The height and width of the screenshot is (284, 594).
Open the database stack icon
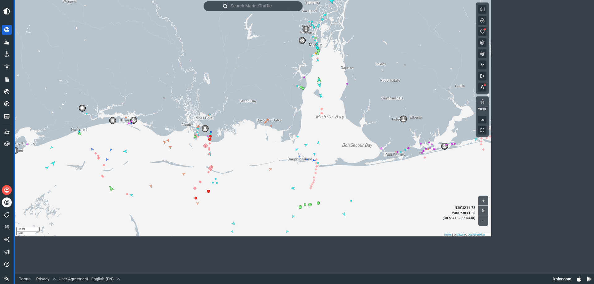click(7, 227)
